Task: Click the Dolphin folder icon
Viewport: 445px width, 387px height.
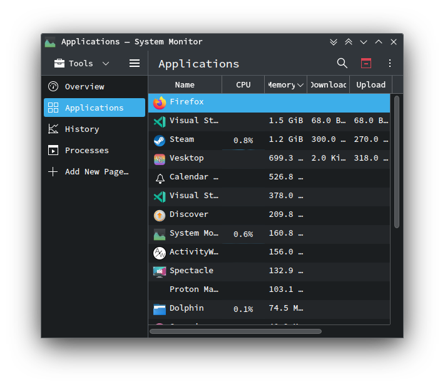Action: point(160,309)
